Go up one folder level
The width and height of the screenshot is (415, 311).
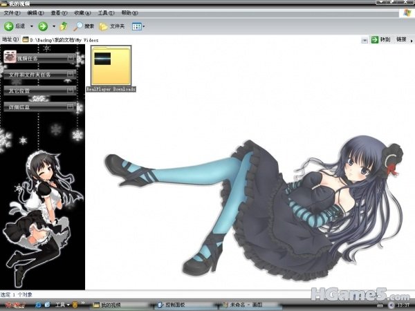tap(64, 26)
